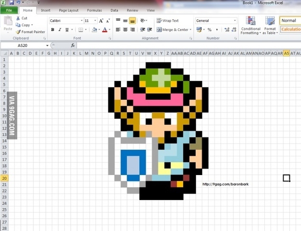
Task: Open Font dialog launcher arrow
Action: pyautogui.click(x=110, y=39)
